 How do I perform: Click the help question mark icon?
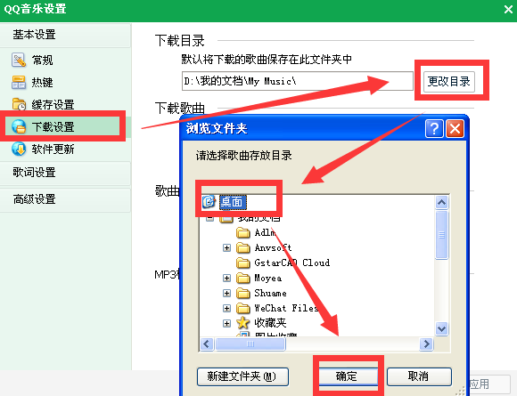(434, 128)
